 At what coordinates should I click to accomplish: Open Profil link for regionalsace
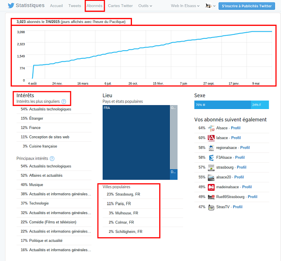coord(245,148)
